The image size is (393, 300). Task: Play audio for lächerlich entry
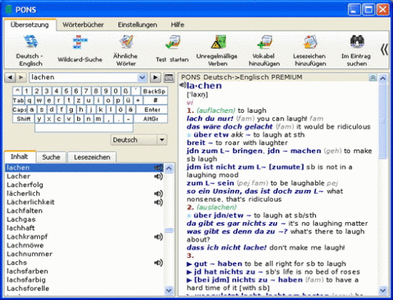click(x=159, y=194)
